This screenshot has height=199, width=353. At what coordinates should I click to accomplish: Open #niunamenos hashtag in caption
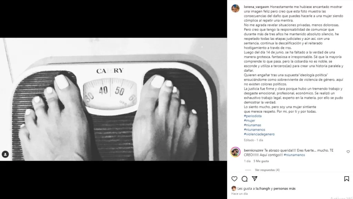[254, 130]
